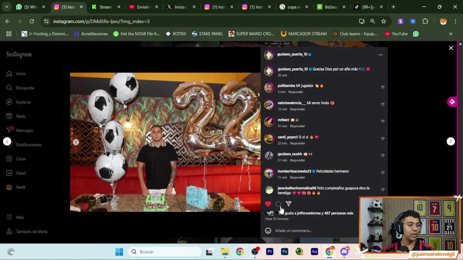The height and width of the screenshot is (260, 463).
Task: Open Explorar in the Instagram sidebar
Action: [18, 102]
